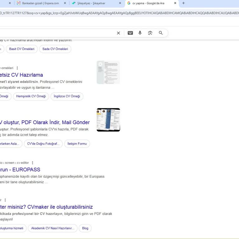Open the Blog chip

click(85, 228)
